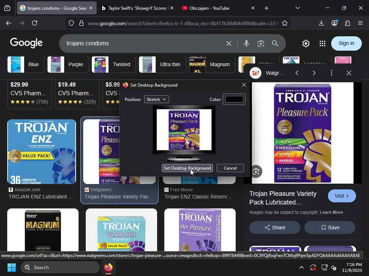Start voice search with microphone
Screen dimensions: 369x276
click(x=246, y=43)
